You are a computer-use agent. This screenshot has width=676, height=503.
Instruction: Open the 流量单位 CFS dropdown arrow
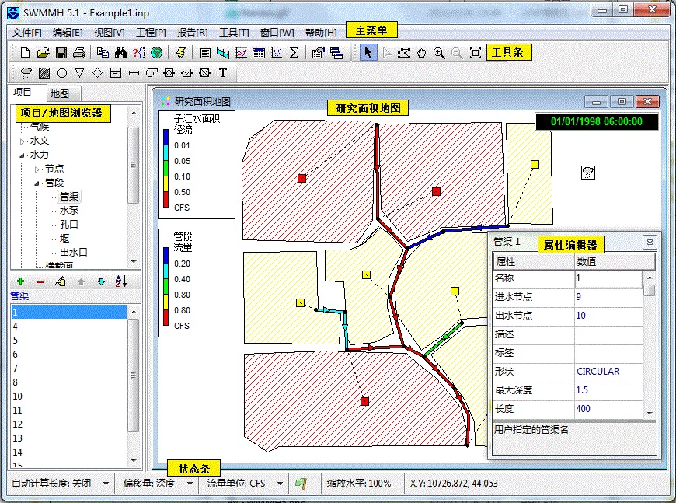pos(280,483)
